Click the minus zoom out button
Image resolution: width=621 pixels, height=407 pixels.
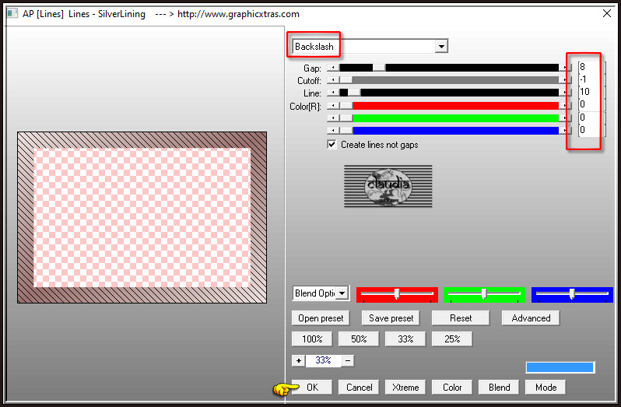point(348,360)
